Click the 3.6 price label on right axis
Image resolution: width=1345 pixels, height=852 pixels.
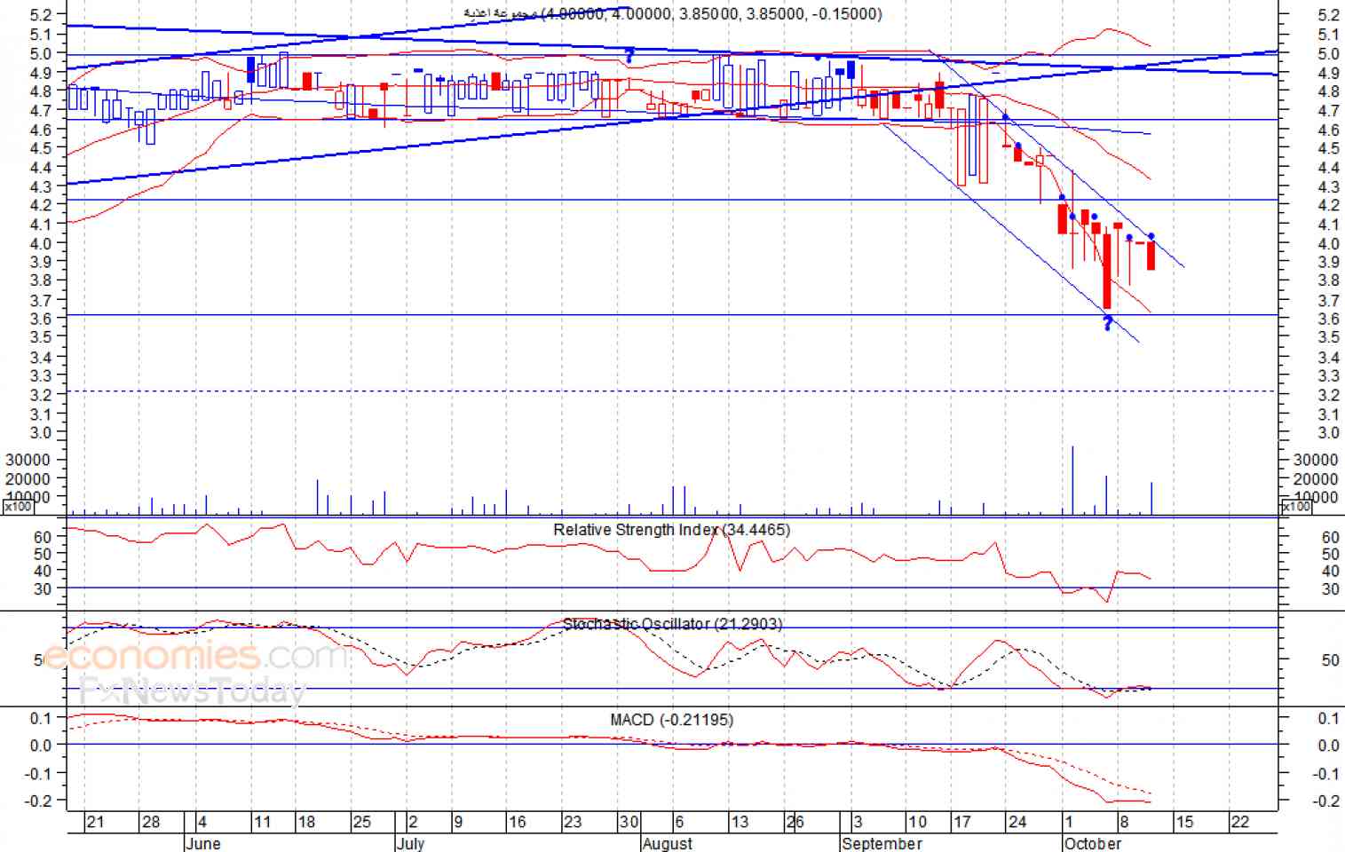coord(1328,319)
